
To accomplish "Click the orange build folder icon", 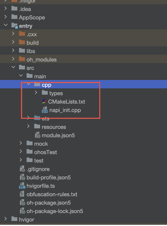I will point(22,42).
